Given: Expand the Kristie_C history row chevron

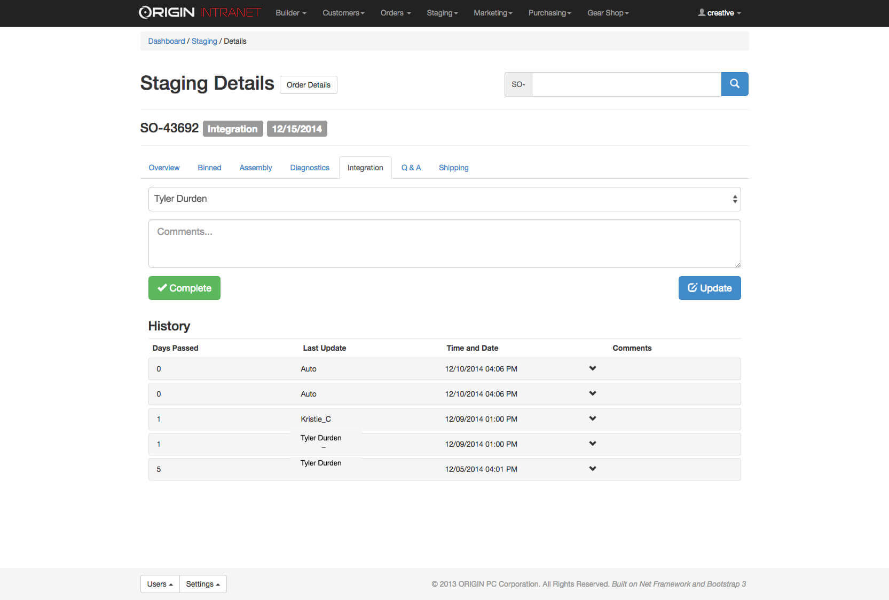Looking at the screenshot, I should point(592,419).
